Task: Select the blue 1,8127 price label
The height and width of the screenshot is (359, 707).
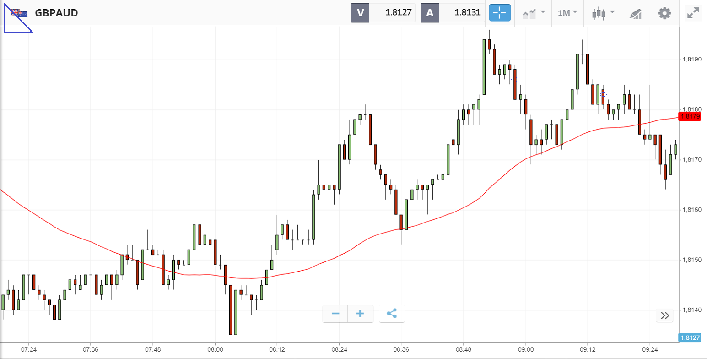Action: 690,338
